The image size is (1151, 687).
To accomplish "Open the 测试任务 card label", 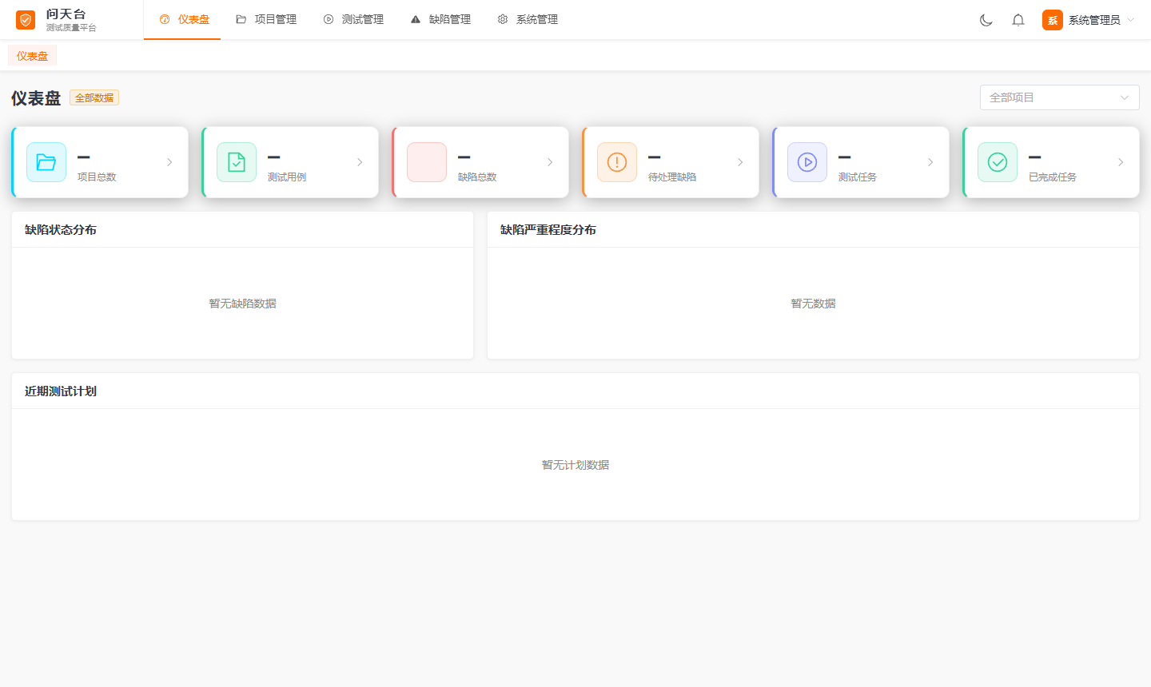I will [x=858, y=177].
